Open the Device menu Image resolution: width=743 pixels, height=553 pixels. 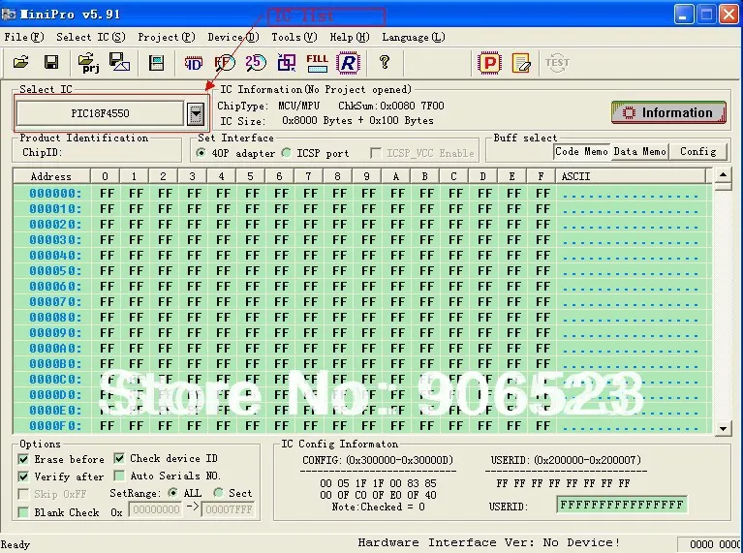tap(233, 37)
